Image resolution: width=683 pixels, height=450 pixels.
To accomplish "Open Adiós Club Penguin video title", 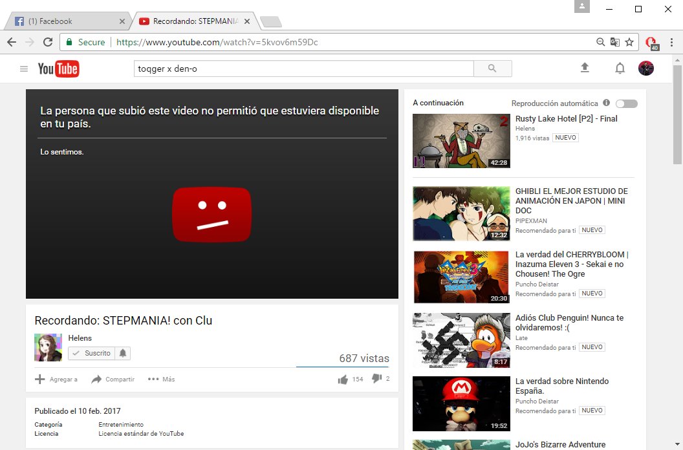I will 569,323.
